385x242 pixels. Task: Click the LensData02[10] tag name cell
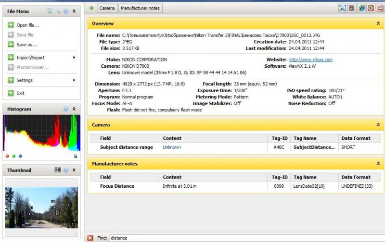(x=309, y=186)
